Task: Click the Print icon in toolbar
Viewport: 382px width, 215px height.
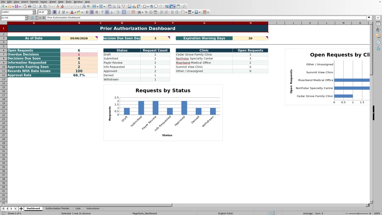Action: coord(30,6)
